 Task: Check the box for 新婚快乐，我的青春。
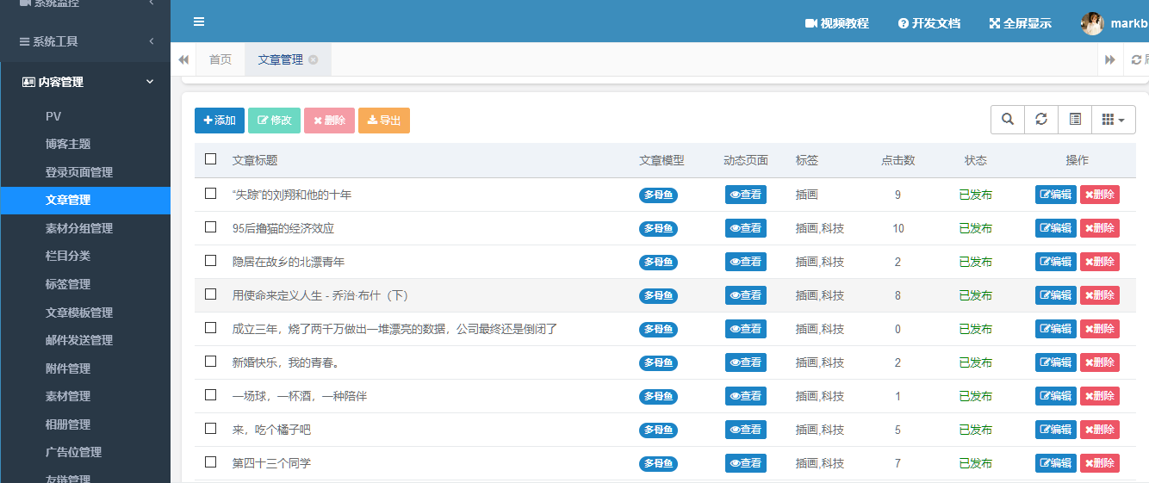pos(210,362)
